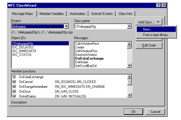The image size is (181, 120).
Task: Choose From a type library... menu entry
Action: click(x=156, y=35)
